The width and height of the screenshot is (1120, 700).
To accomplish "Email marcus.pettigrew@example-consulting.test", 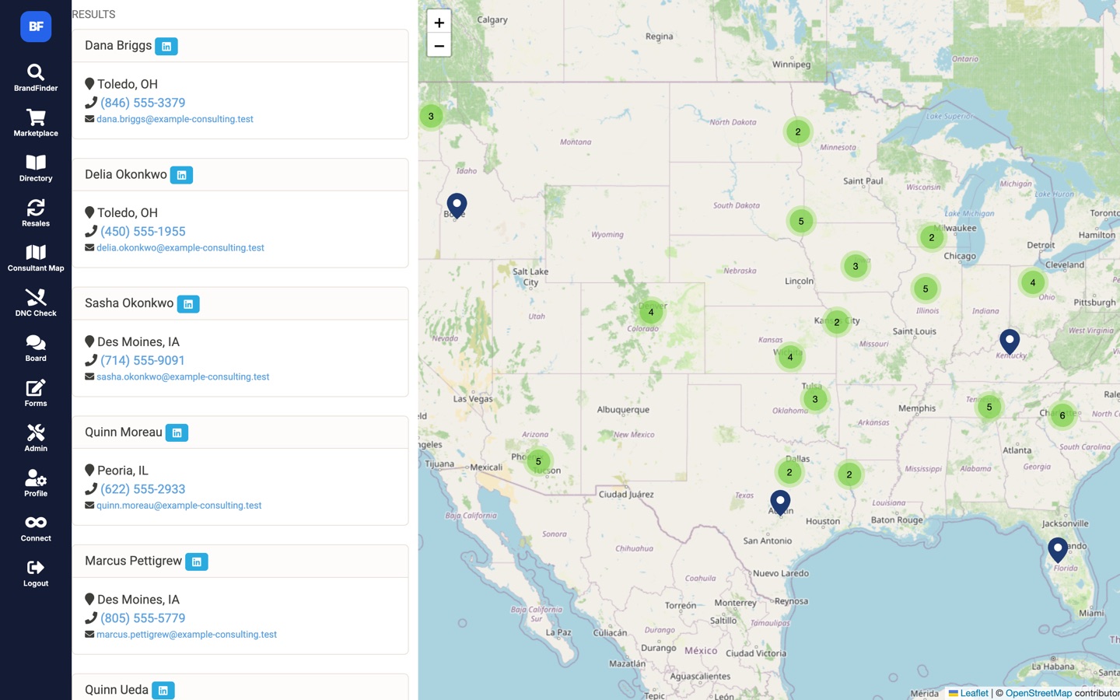I will (x=187, y=635).
